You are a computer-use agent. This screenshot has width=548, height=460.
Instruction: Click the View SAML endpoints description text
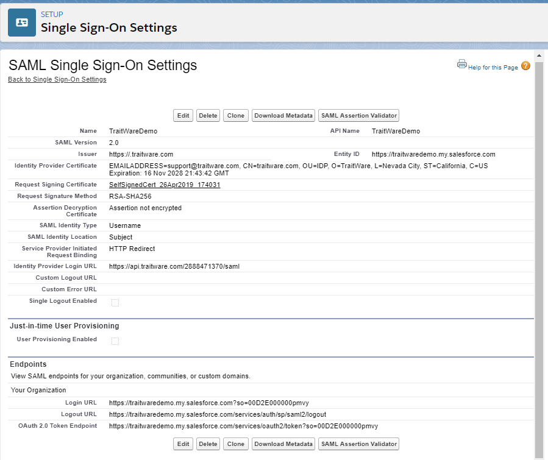(130, 376)
